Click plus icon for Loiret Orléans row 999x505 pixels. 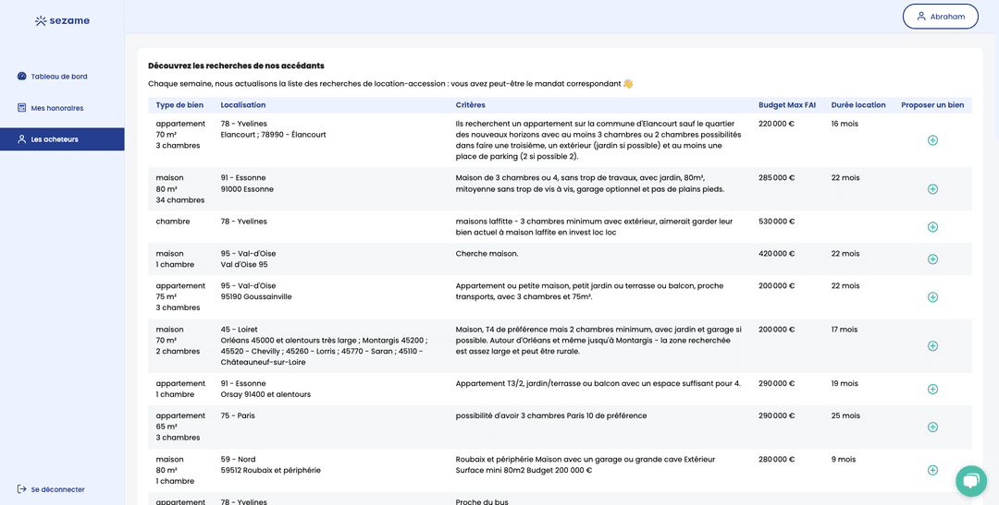[932, 346]
